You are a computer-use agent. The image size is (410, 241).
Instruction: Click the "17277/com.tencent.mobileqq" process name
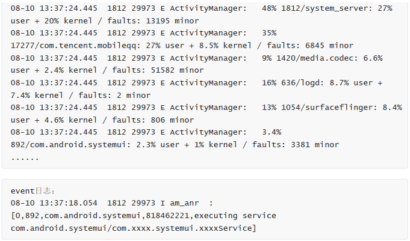tap(73, 46)
